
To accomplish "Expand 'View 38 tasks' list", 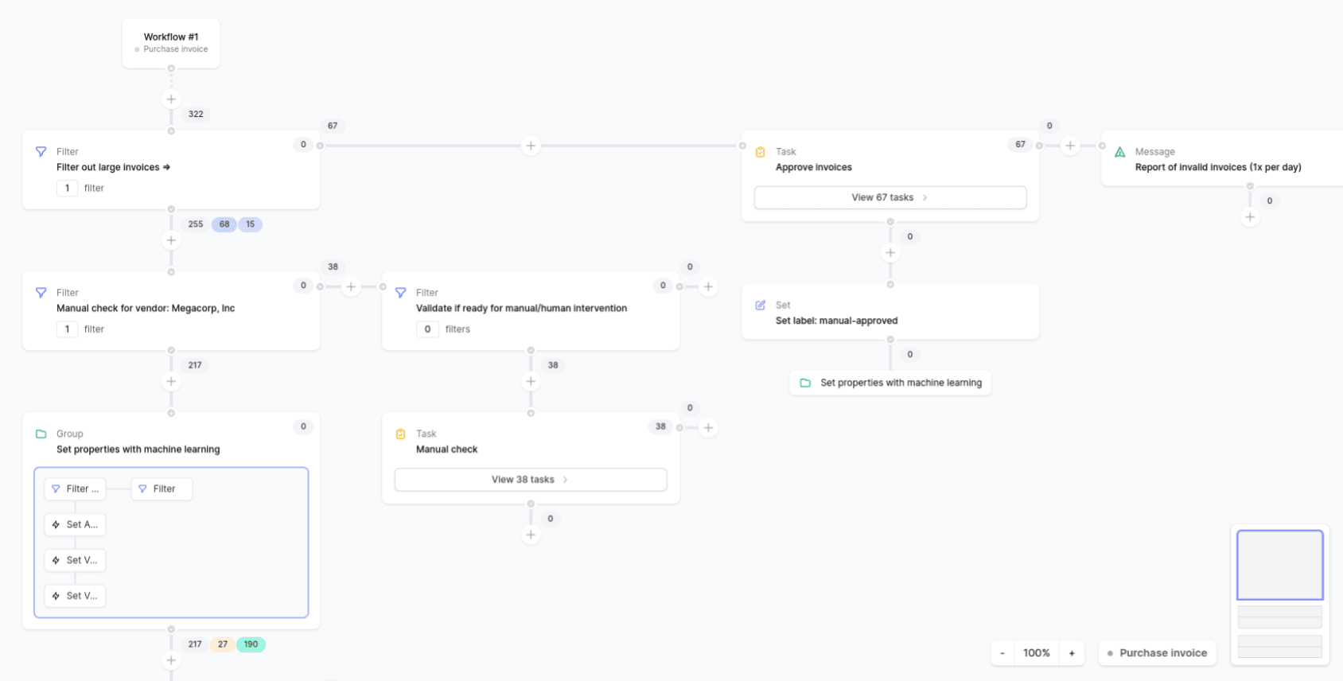I will (530, 480).
